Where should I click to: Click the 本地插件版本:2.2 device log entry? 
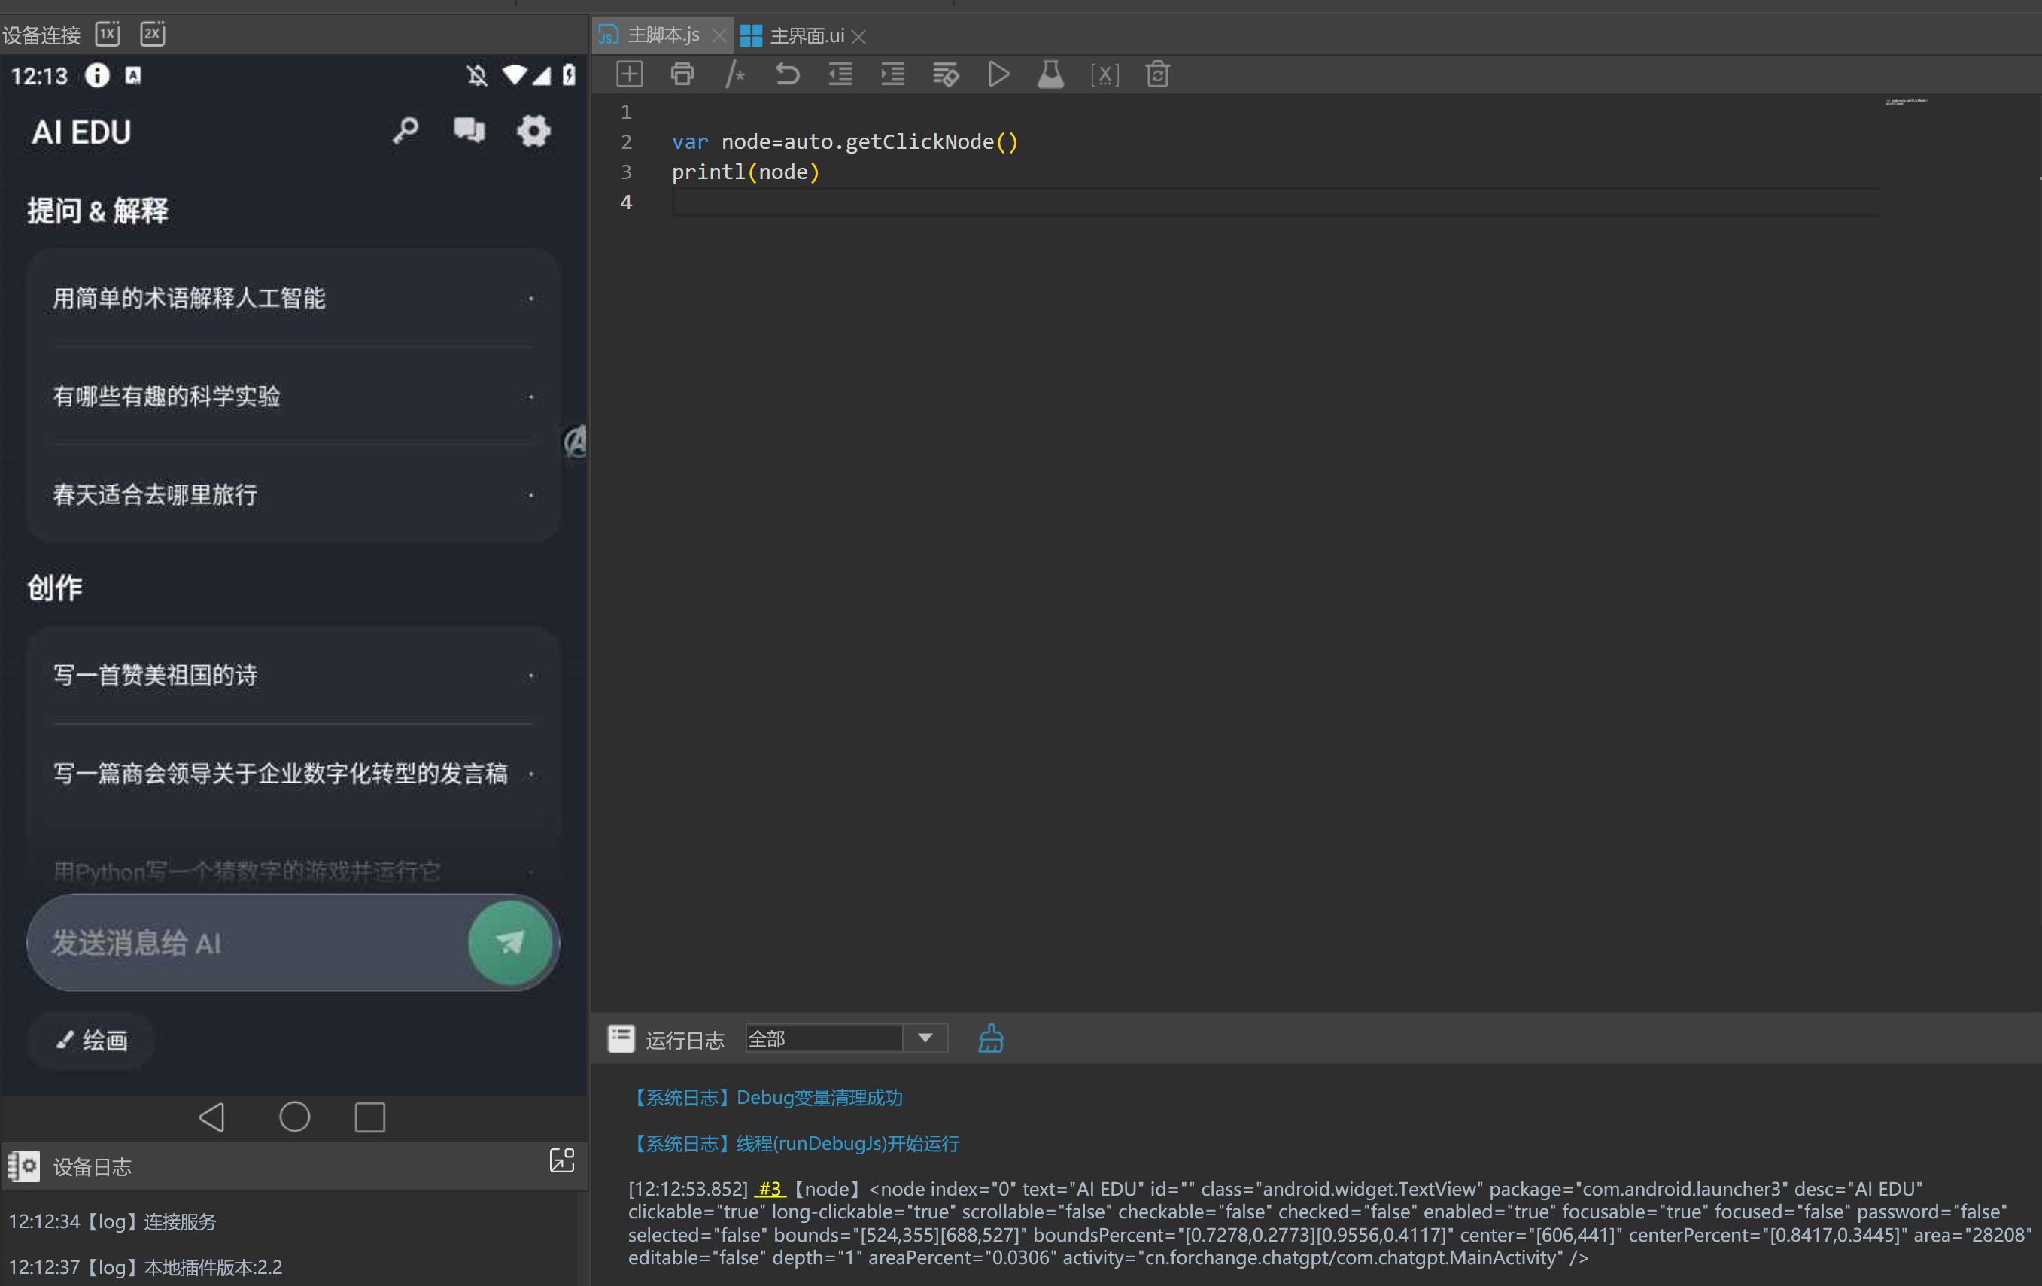point(145,1267)
